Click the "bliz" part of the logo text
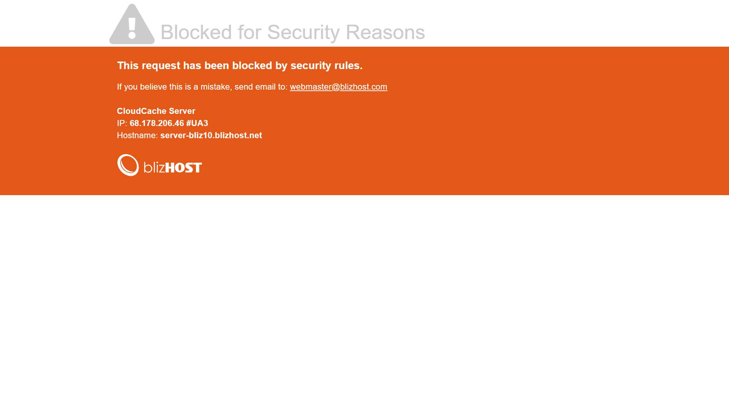The height and width of the screenshot is (410, 729). 154,167
